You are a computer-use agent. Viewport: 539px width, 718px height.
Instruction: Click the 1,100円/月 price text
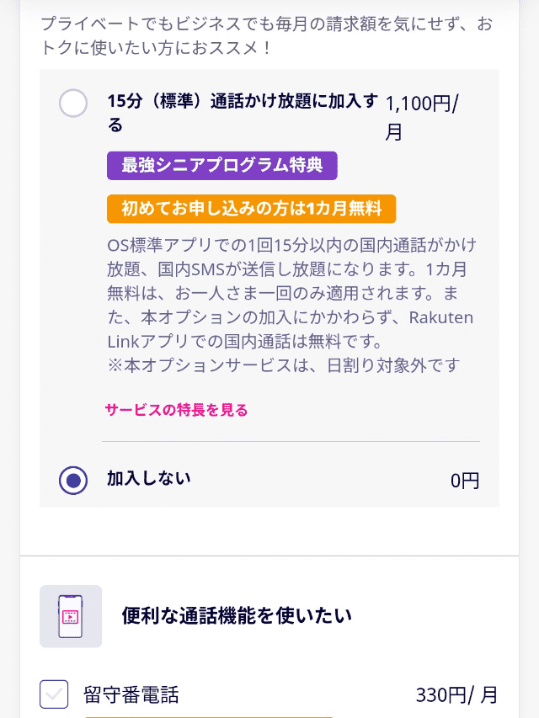tap(422, 117)
